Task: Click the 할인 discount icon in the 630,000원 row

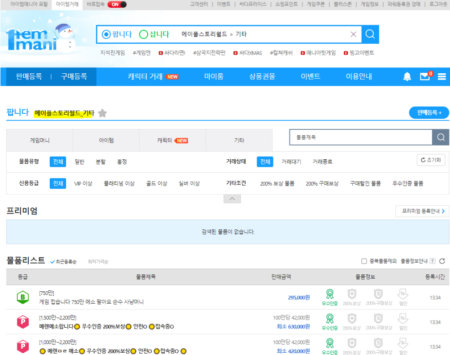Action: [403, 322]
